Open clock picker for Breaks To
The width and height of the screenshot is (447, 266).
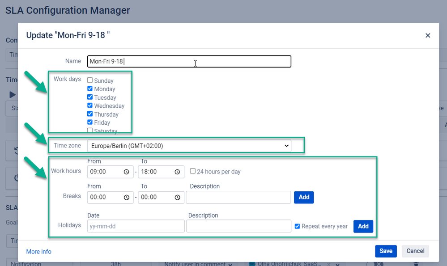pyautogui.click(x=177, y=197)
